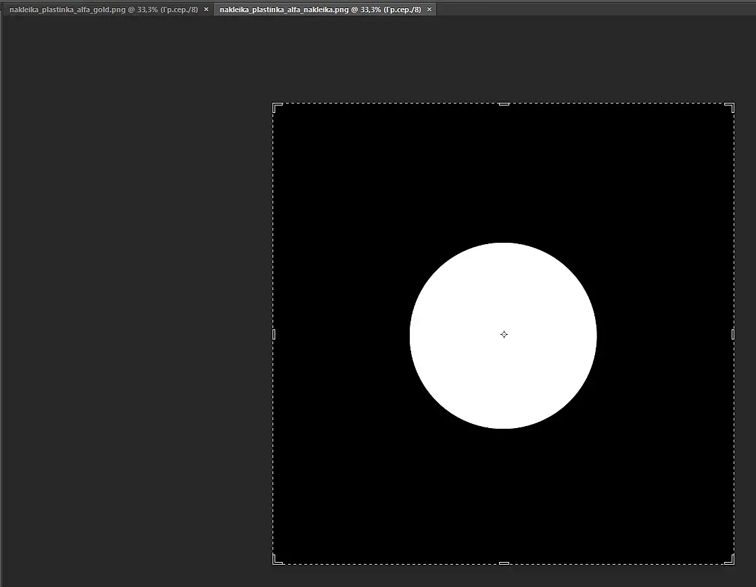Close the nakleika_plastinka_alfa_nakleika.png tab

429,9
